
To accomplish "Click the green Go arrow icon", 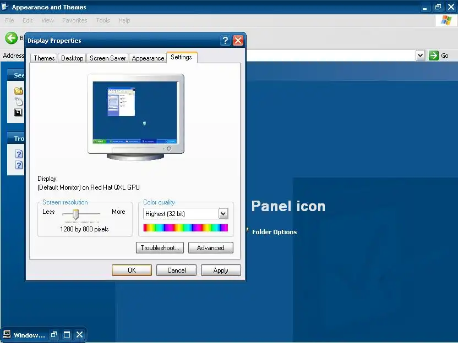I will point(433,56).
